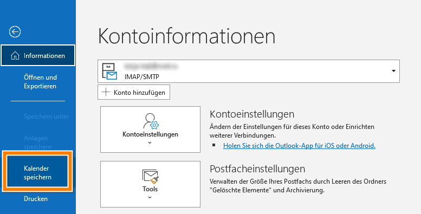The width and height of the screenshot is (421, 214).
Task: Open the Outlook-App für iOS oder Android link
Action: coord(299,146)
